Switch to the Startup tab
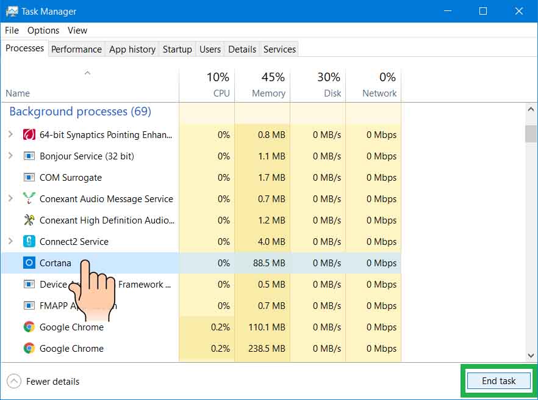This screenshot has width=538, height=400. (177, 49)
